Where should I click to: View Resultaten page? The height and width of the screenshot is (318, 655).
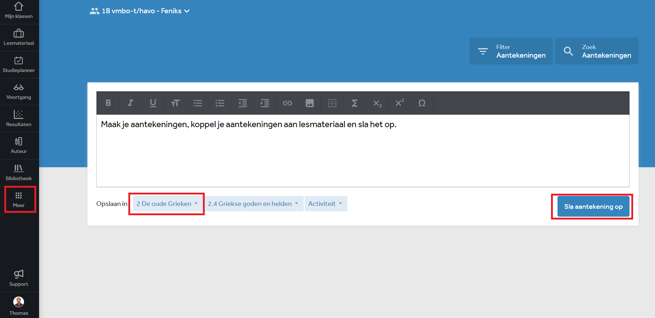(x=19, y=119)
